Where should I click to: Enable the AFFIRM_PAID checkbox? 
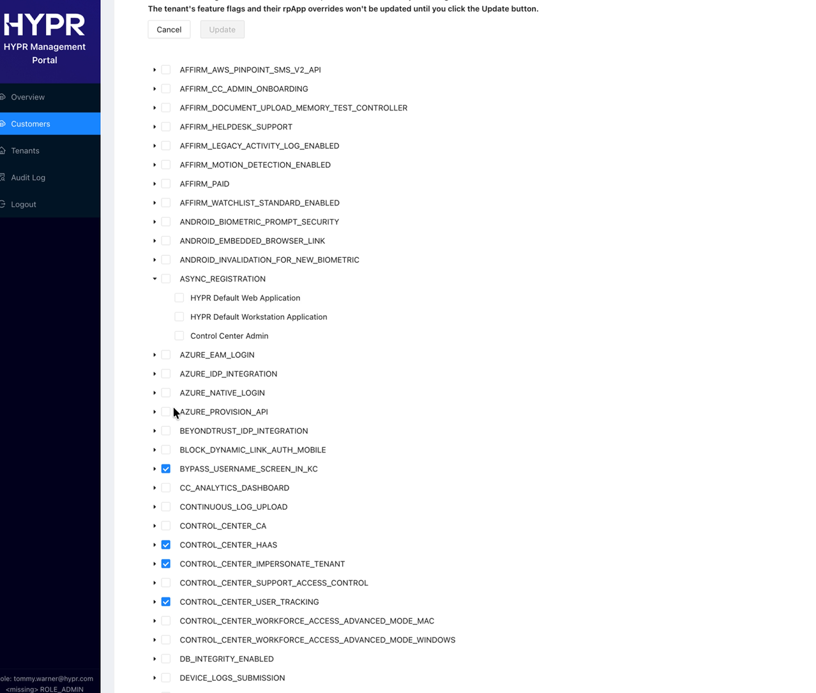pos(166,184)
